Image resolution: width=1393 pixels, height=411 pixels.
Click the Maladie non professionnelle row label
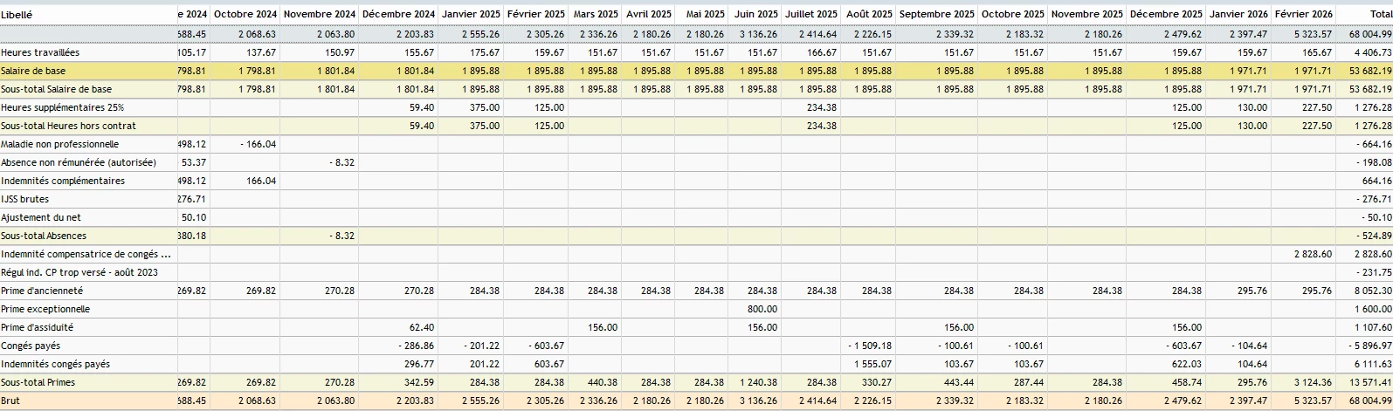pyautogui.click(x=60, y=144)
